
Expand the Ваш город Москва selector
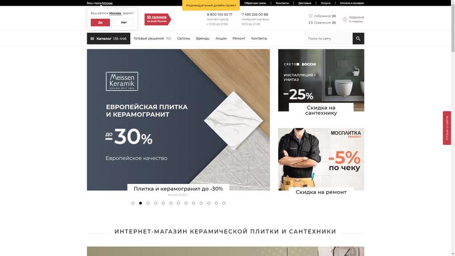[100, 3]
